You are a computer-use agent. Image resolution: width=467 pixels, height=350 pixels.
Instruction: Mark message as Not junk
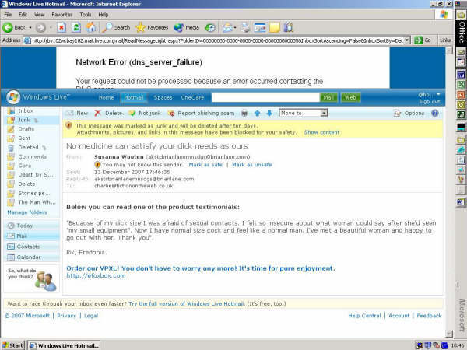(145, 113)
